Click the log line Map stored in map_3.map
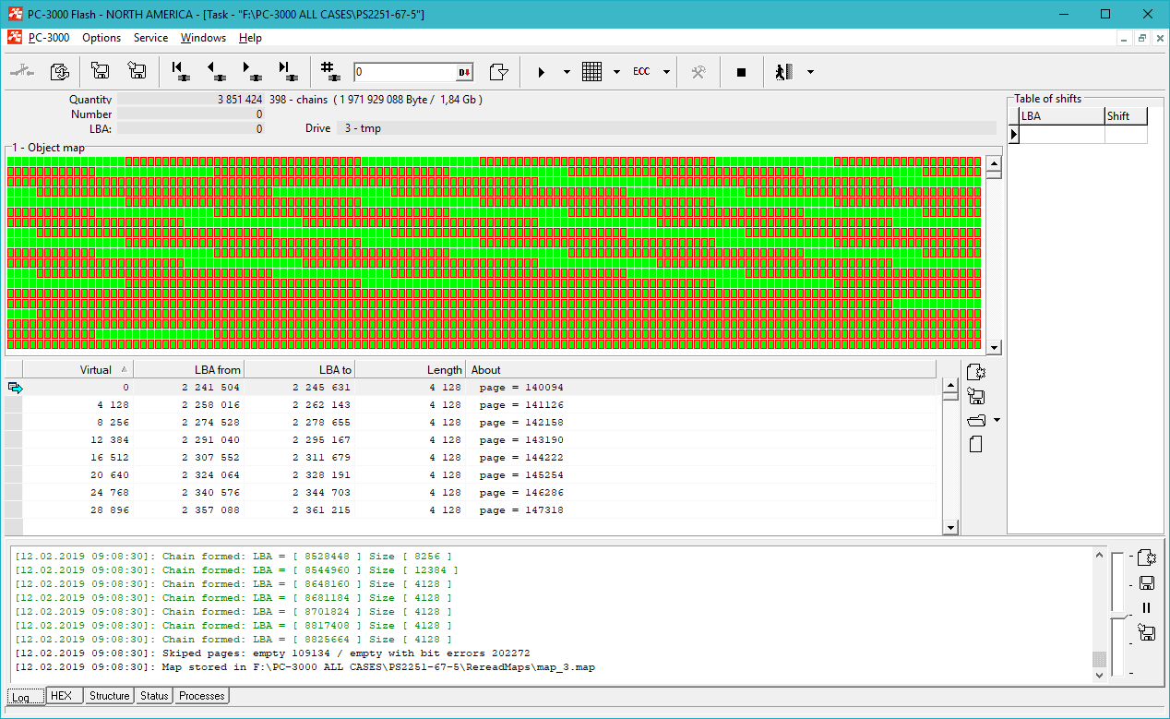The width and height of the screenshot is (1170, 719). (x=305, y=666)
